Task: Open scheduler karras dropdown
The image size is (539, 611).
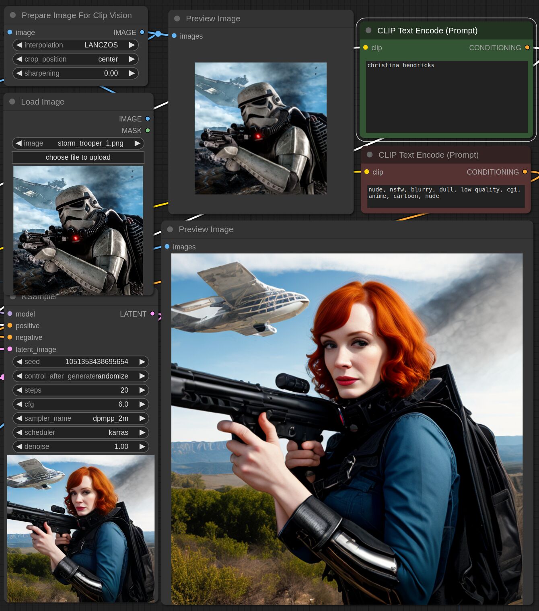Action: (x=80, y=432)
